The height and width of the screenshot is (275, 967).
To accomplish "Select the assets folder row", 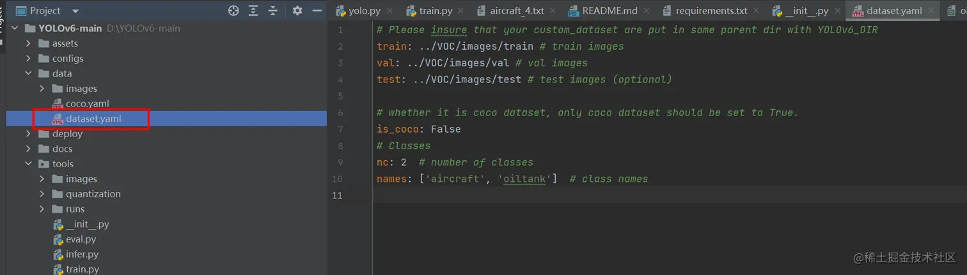I will tap(166, 43).
